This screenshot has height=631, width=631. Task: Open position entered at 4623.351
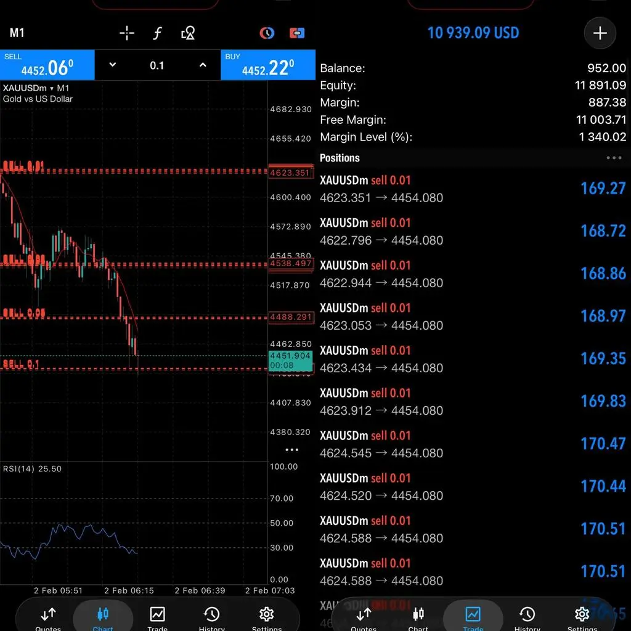[x=473, y=189]
